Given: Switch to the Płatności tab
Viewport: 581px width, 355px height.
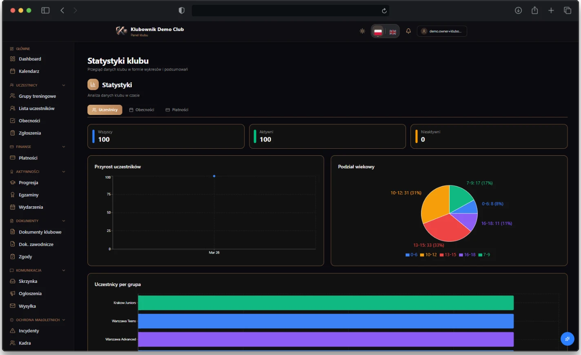Looking at the screenshot, I should point(177,110).
